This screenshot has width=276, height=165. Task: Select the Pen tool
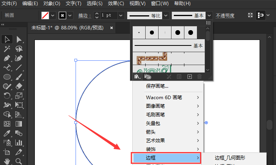(7, 58)
